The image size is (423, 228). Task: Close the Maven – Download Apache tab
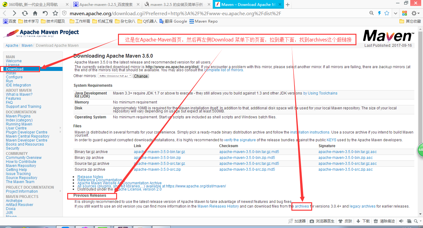[279, 5]
